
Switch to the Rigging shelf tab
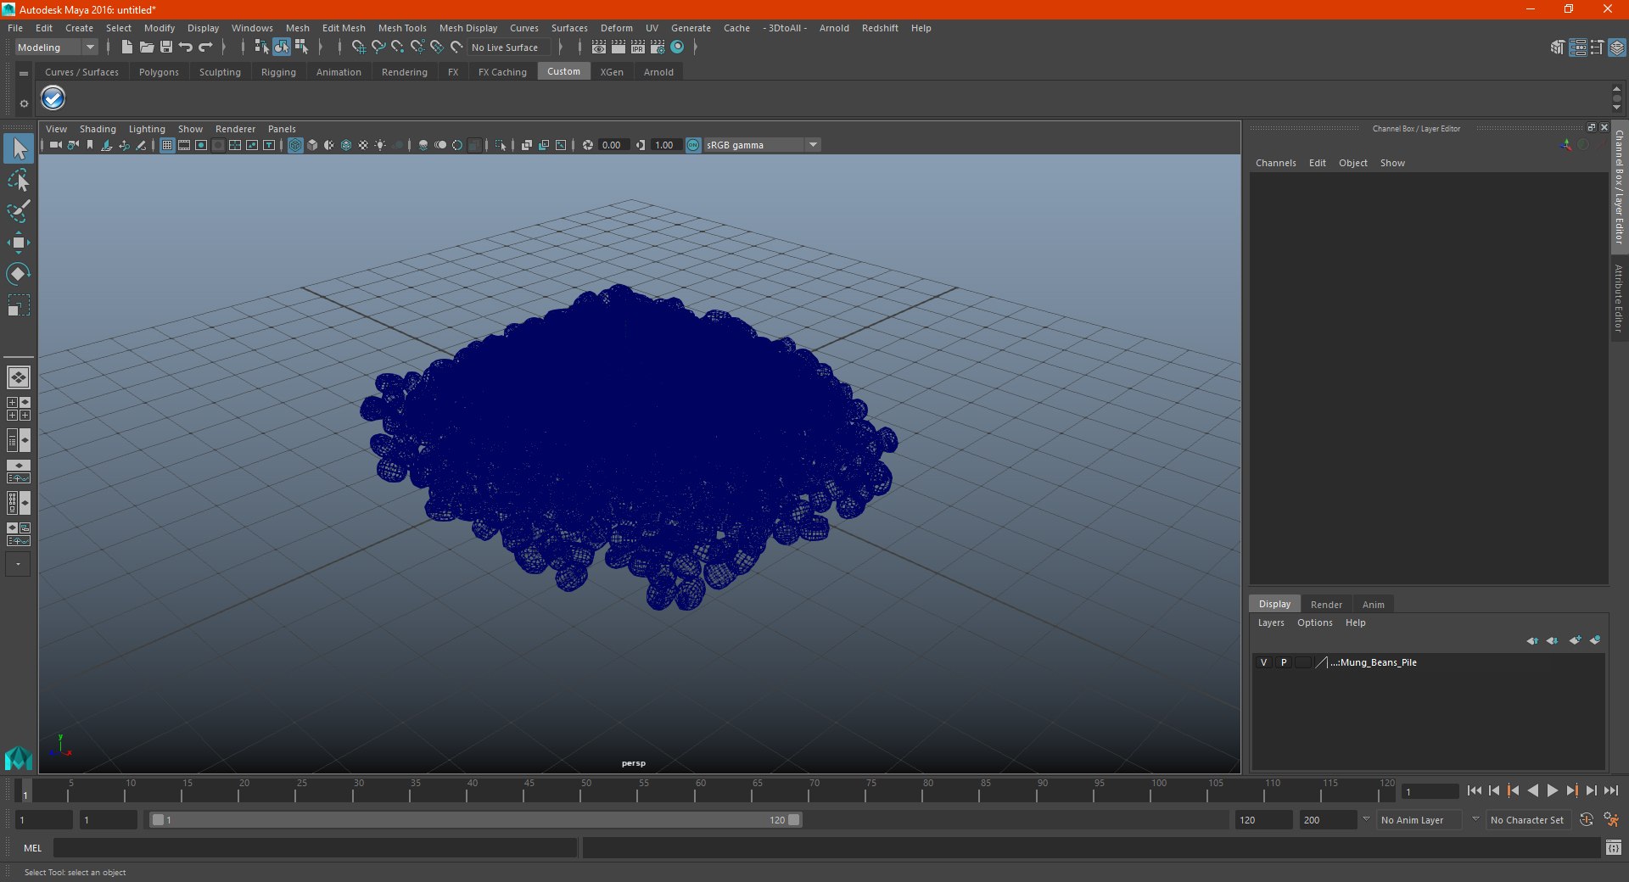[278, 72]
